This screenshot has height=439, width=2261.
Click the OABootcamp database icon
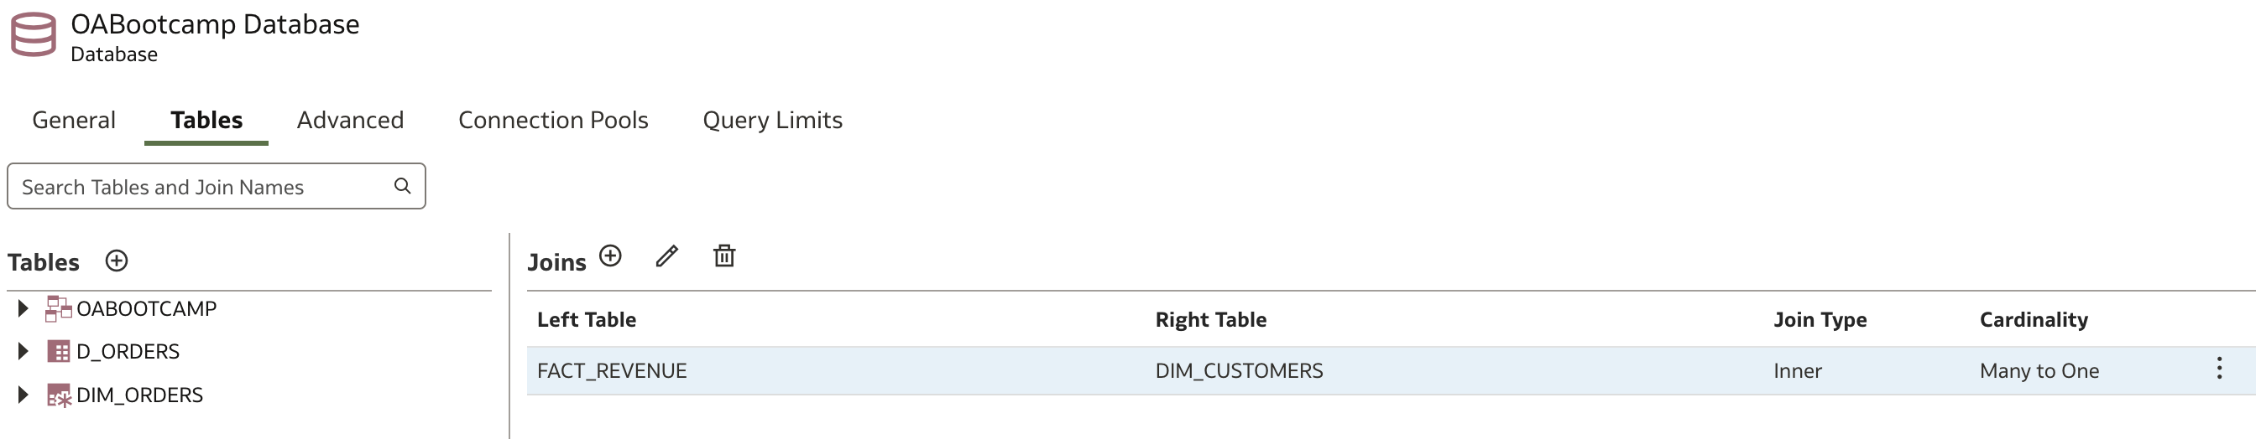tap(34, 35)
